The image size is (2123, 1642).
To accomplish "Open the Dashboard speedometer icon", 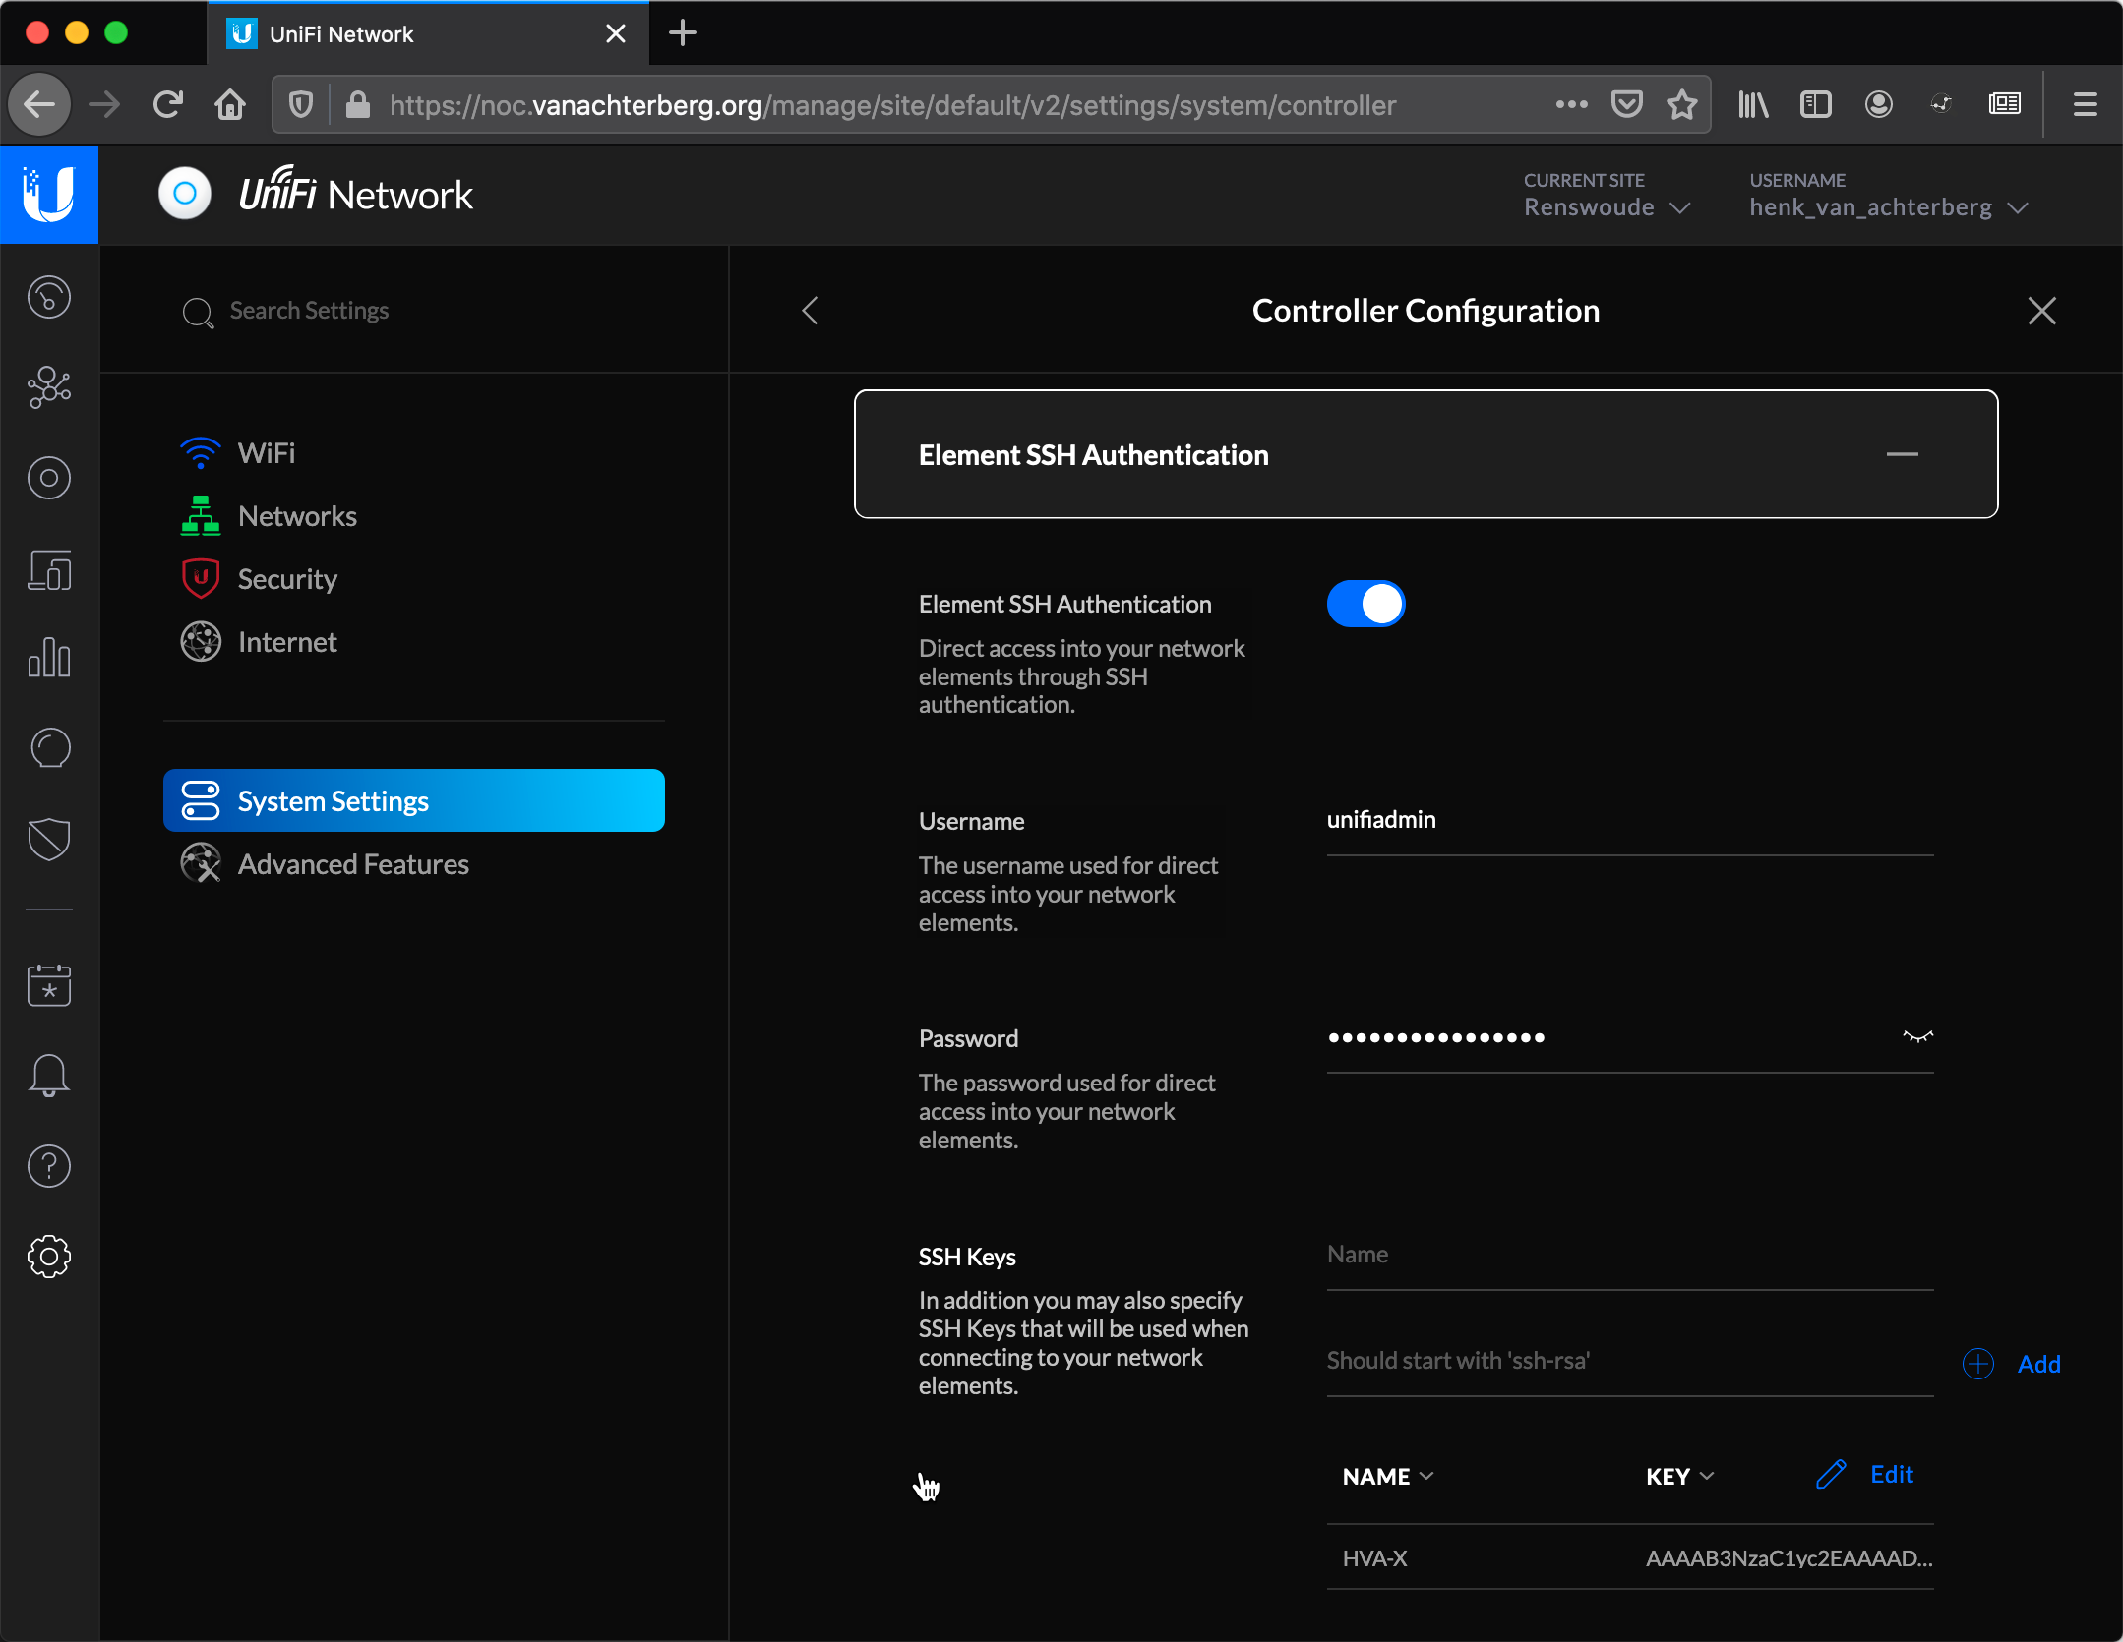I will (x=48, y=297).
